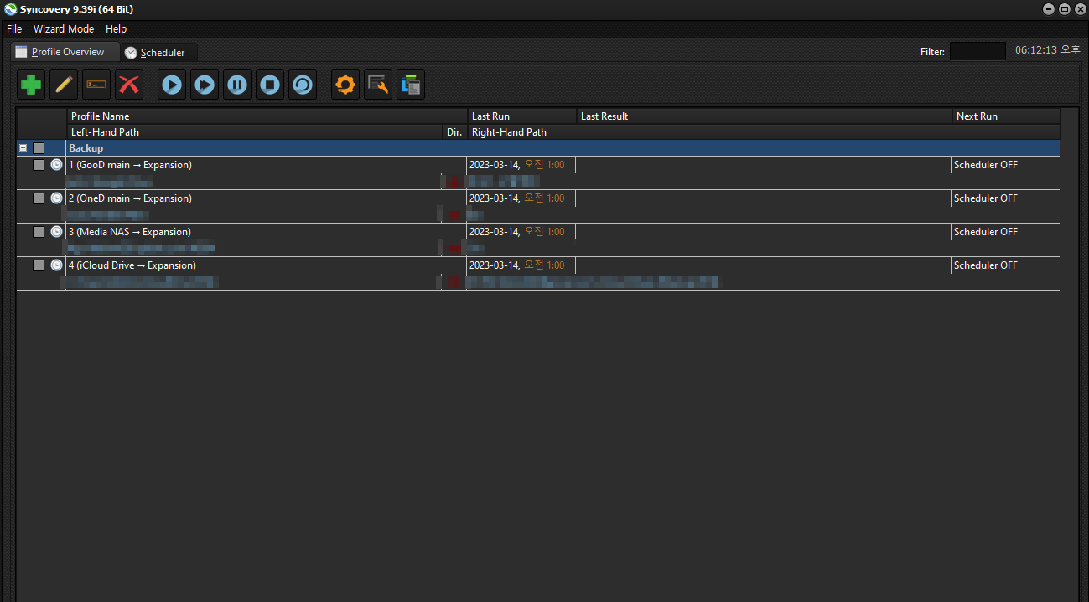Click the Dir. column header
The image size is (1089, 602).
[x=454, y=132]
